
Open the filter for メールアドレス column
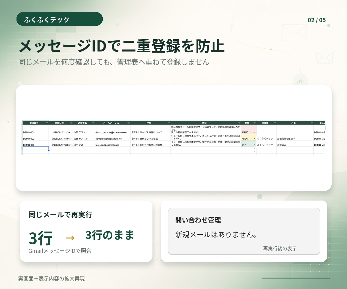128,123
